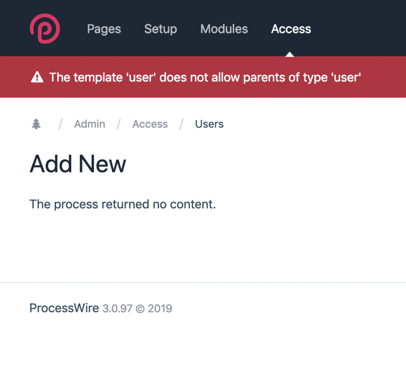This screenshot has width=406, height=373.
Task: Click the Add New page heading
Action: tap(78, 164)
